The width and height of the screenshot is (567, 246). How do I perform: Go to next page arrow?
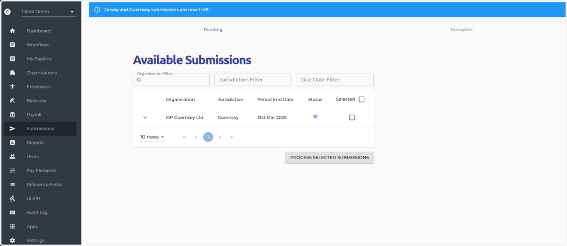point(220,137)
